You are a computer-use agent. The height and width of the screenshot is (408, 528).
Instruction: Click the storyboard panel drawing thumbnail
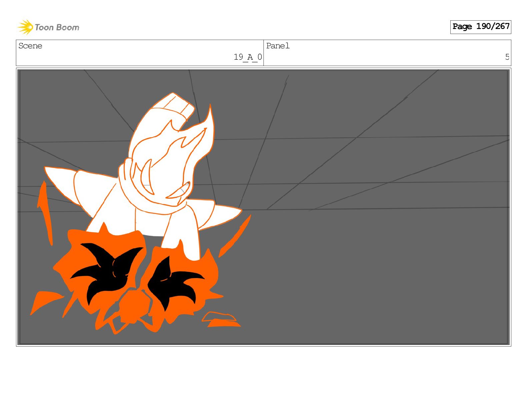pyautogui.click(x=264, y=207)
